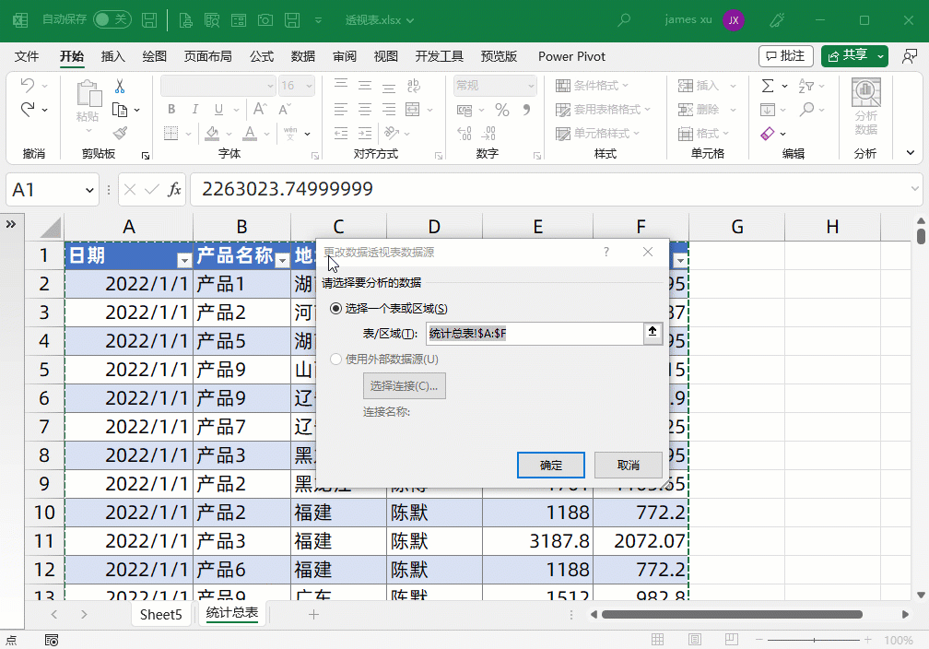Switch to the 插入 ribbon tab

point(113,56)
